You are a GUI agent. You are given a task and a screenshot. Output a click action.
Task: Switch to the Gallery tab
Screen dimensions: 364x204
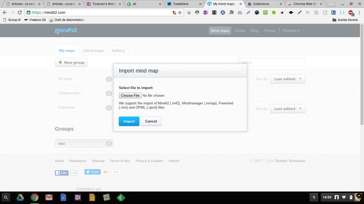118,50
